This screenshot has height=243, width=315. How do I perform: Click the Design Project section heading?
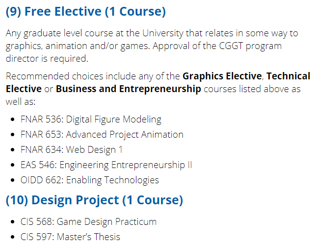pos(94,200)
